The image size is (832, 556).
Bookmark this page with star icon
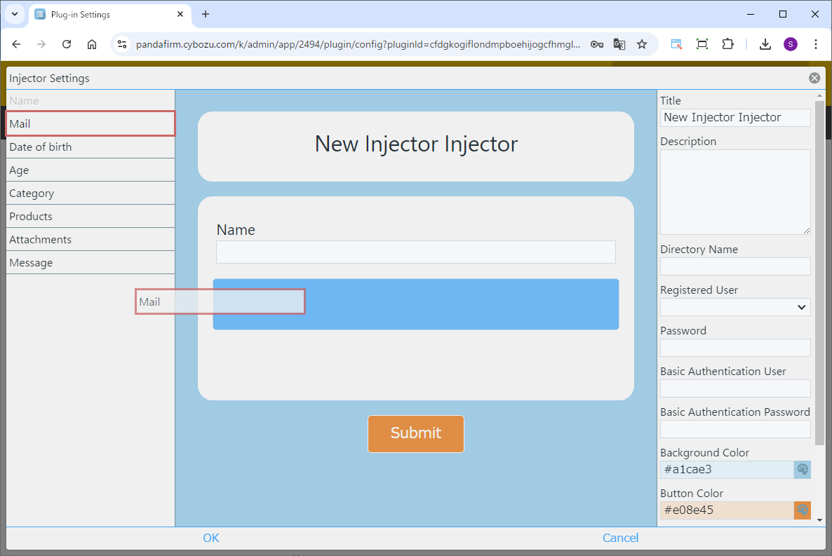tap(641, 44)
